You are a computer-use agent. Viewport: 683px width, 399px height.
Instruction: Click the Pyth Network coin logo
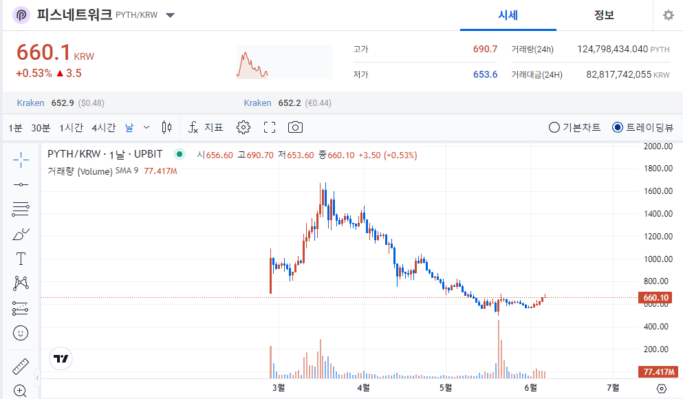tap(21, 15)
